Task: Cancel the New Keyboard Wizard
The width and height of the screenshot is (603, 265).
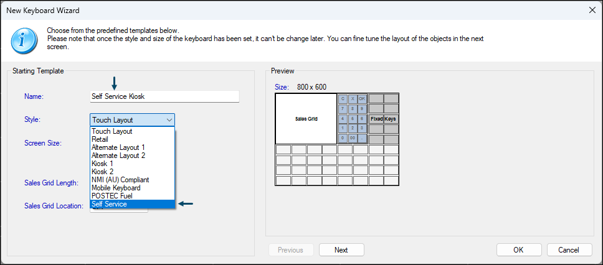Action: [x=569, y=250]
